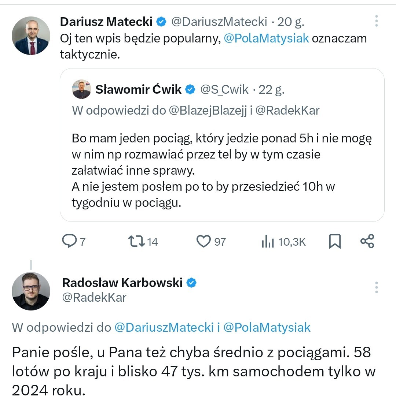Click Dariusz Matecki's display name

(106, 22)
